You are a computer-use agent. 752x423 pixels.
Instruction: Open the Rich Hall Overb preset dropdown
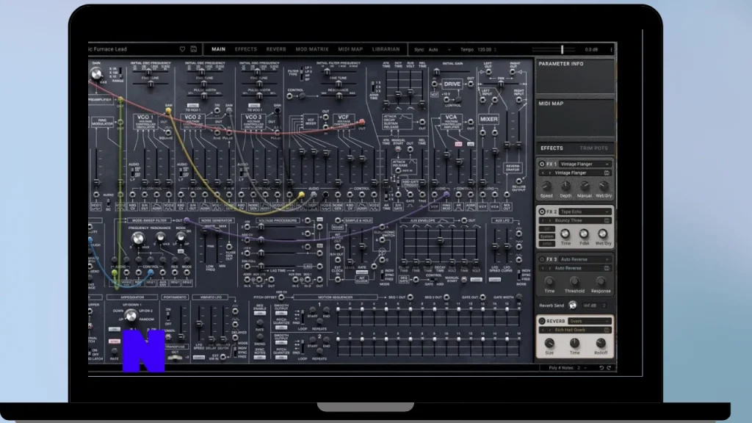point(575,330)
